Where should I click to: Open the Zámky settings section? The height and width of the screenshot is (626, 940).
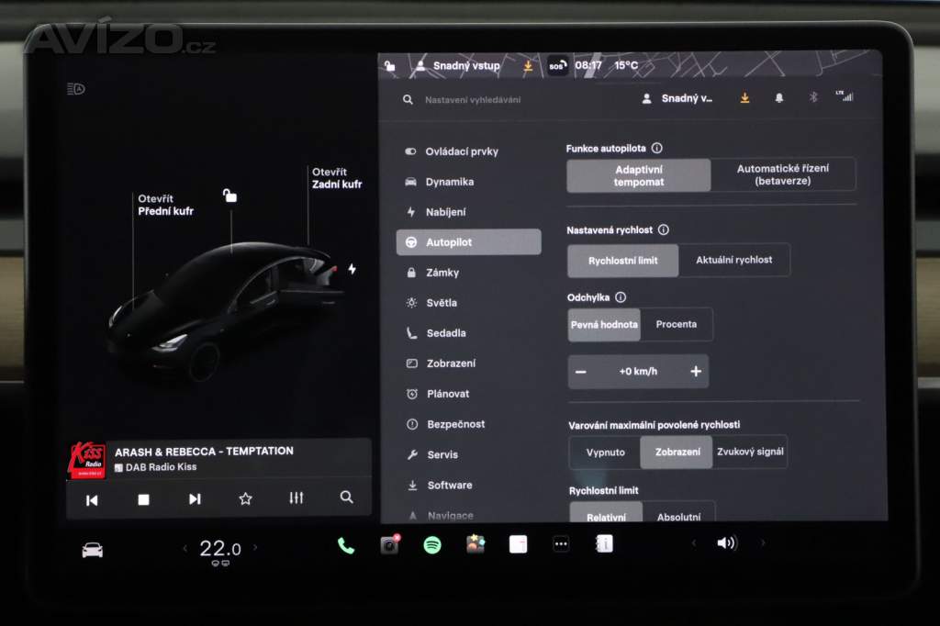(442, 273)
